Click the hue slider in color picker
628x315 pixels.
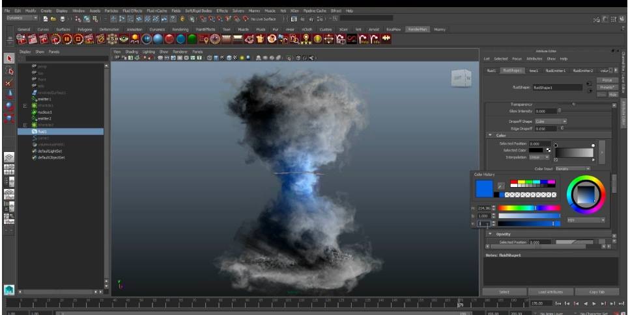click(x=529, y=208)
